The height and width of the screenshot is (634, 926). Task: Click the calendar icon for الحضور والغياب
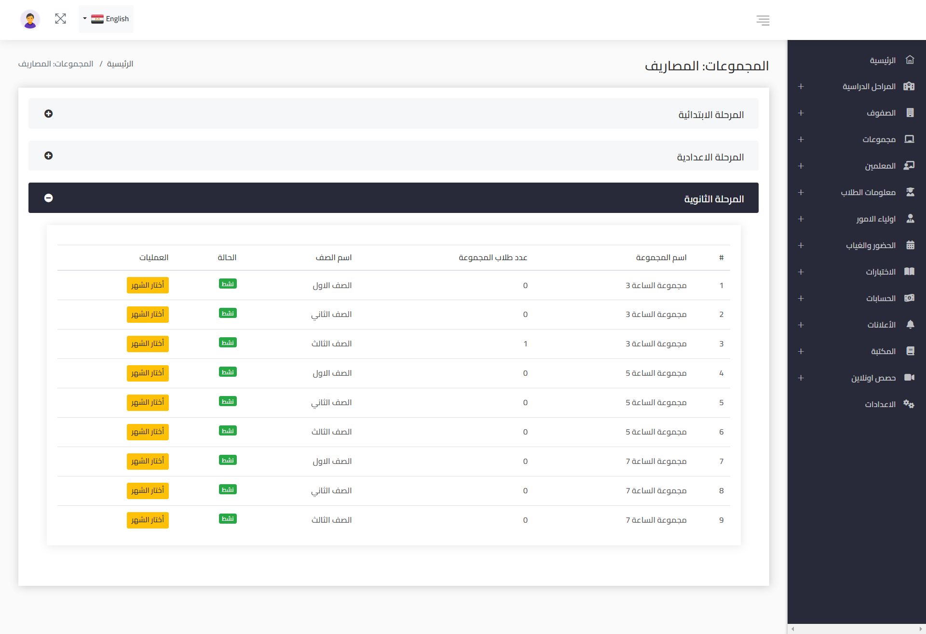point(910,245)
